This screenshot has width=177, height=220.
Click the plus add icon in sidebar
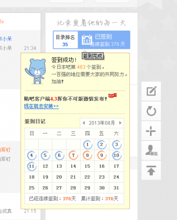pos(151,131)
